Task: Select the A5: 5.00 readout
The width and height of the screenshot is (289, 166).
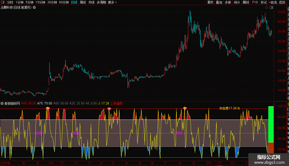Action: coord(91,103)
